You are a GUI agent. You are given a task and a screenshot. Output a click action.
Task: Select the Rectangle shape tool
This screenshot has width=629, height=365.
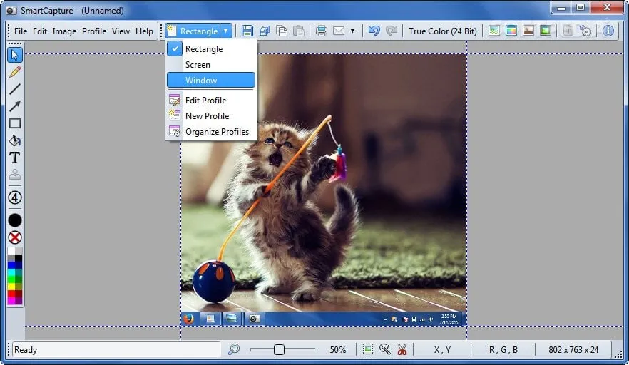15,123
